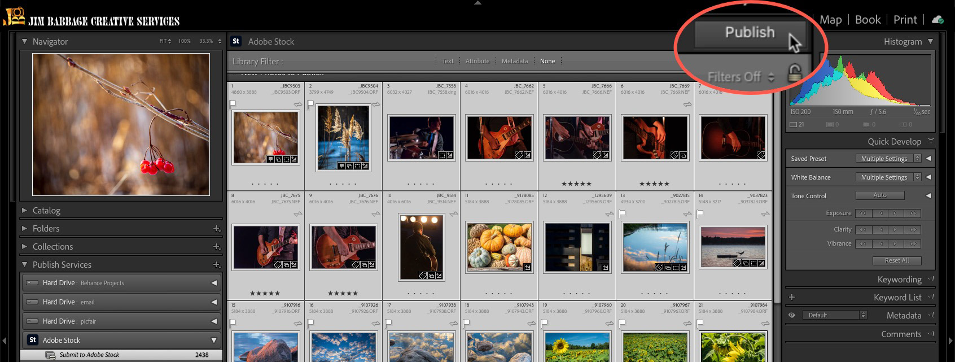This screenshot has height=362, width=955.
Task: Add a folder with the Folders plus icon
Action: [216, 229]
